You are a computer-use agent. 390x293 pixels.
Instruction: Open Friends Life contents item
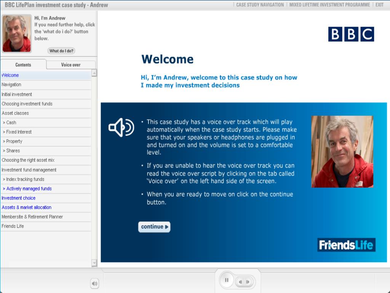[x=46, y=226]
